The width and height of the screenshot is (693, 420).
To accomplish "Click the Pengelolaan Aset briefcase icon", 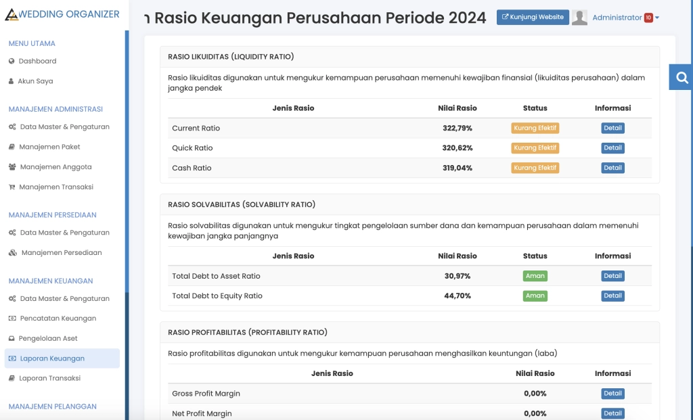I will pyautogui.click(x=12, y=338).
